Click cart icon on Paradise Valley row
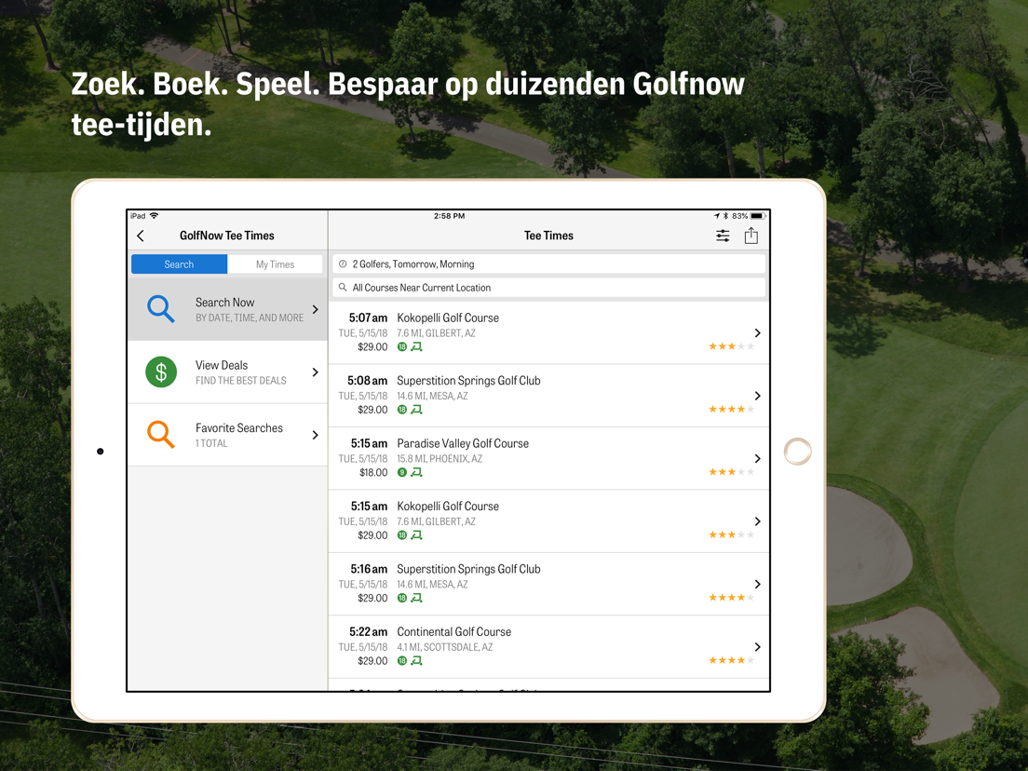 click(416, 473)
